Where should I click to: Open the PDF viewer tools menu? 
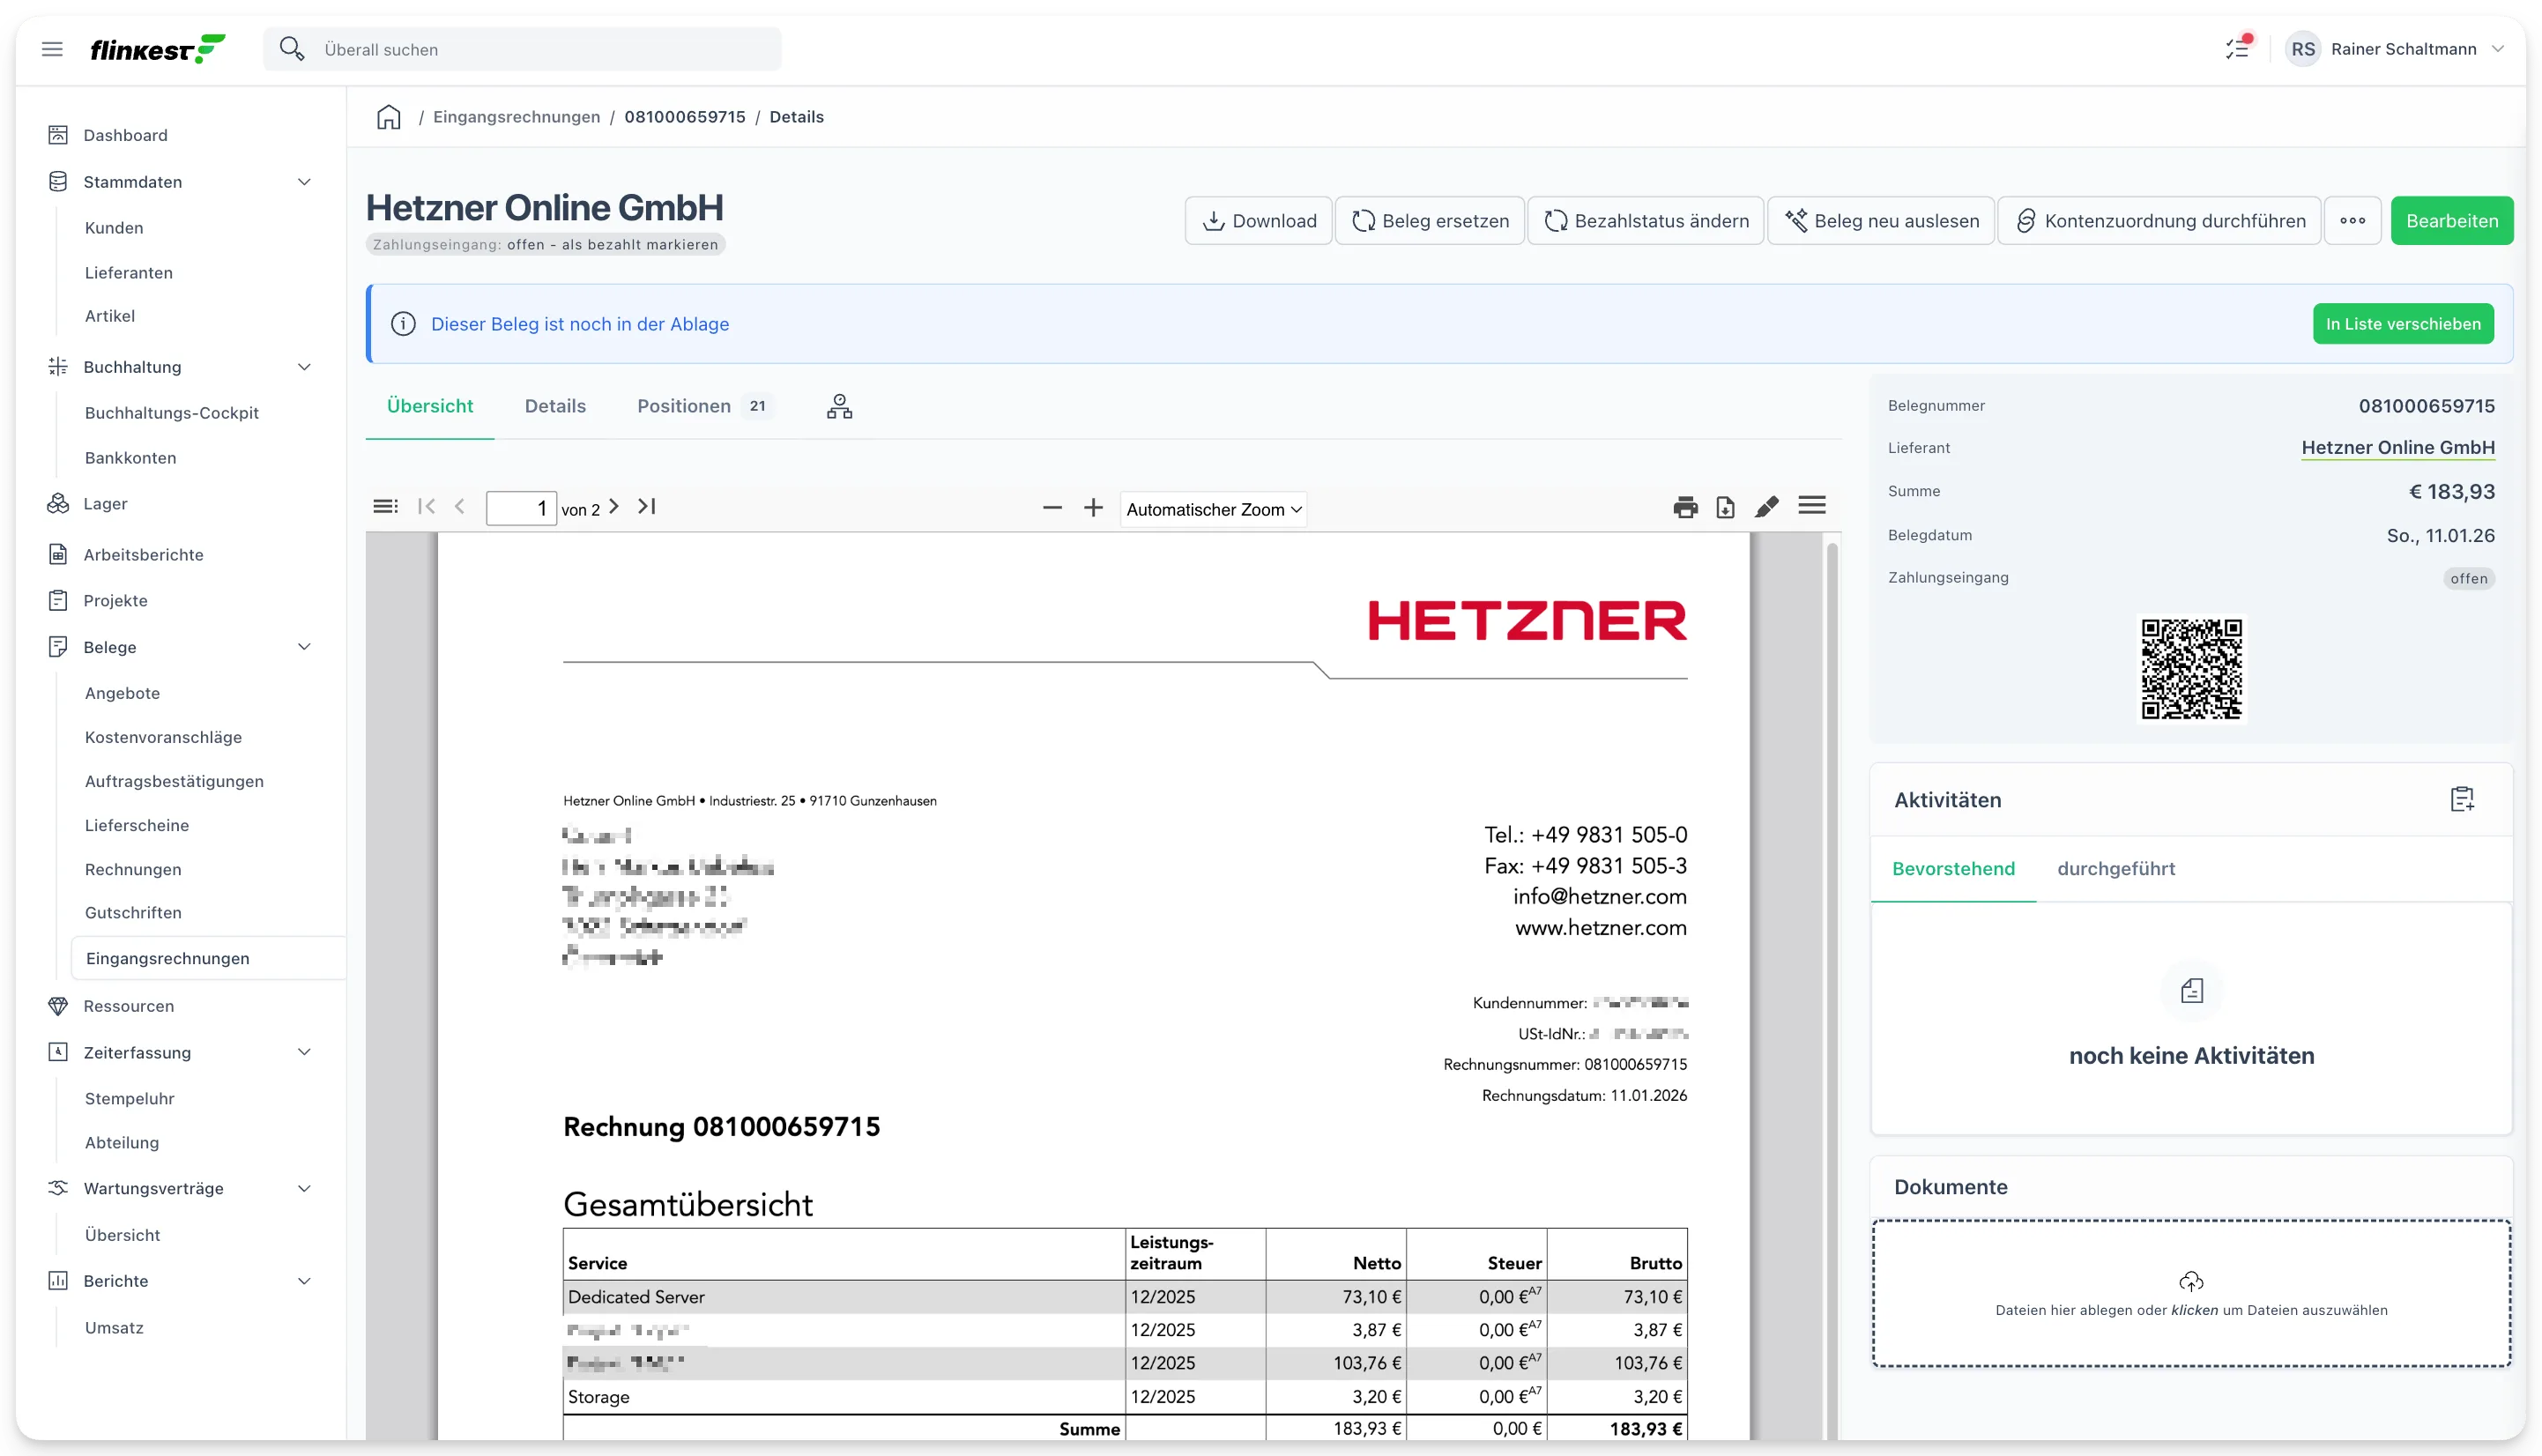[1812, 506]
